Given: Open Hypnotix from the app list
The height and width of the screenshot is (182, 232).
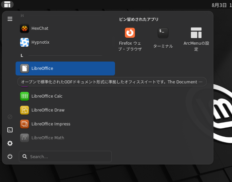Looking at the screenshot, I should coord(65,42).
